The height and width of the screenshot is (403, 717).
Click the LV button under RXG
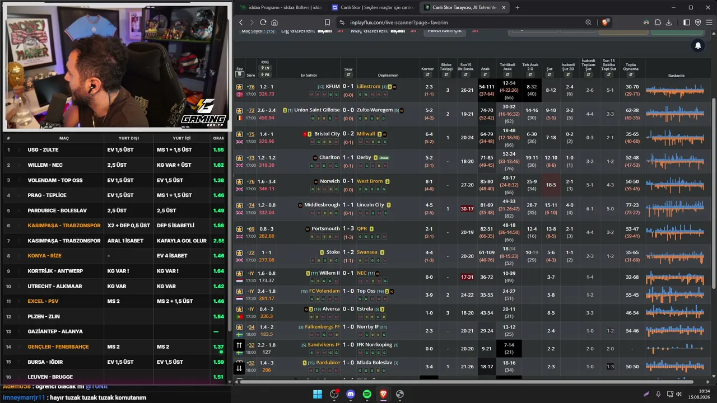coord(265,68)
